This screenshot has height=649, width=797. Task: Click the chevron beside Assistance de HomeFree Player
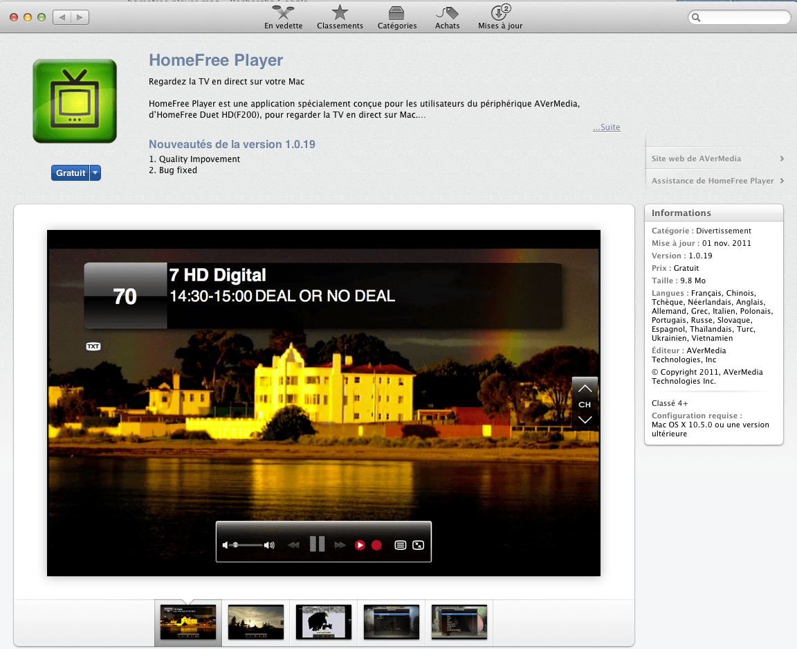[x=782, y=181]
